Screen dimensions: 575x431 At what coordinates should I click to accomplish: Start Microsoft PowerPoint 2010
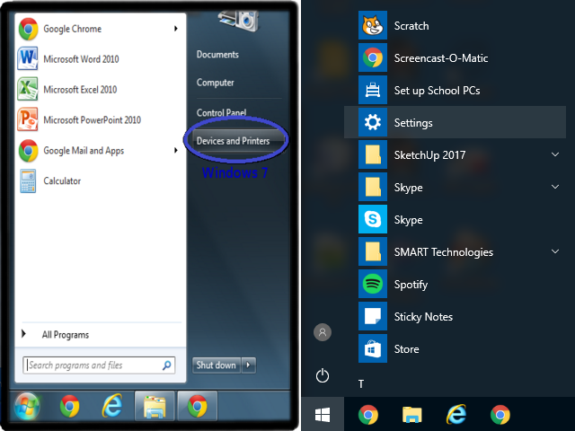pos(92,120)
